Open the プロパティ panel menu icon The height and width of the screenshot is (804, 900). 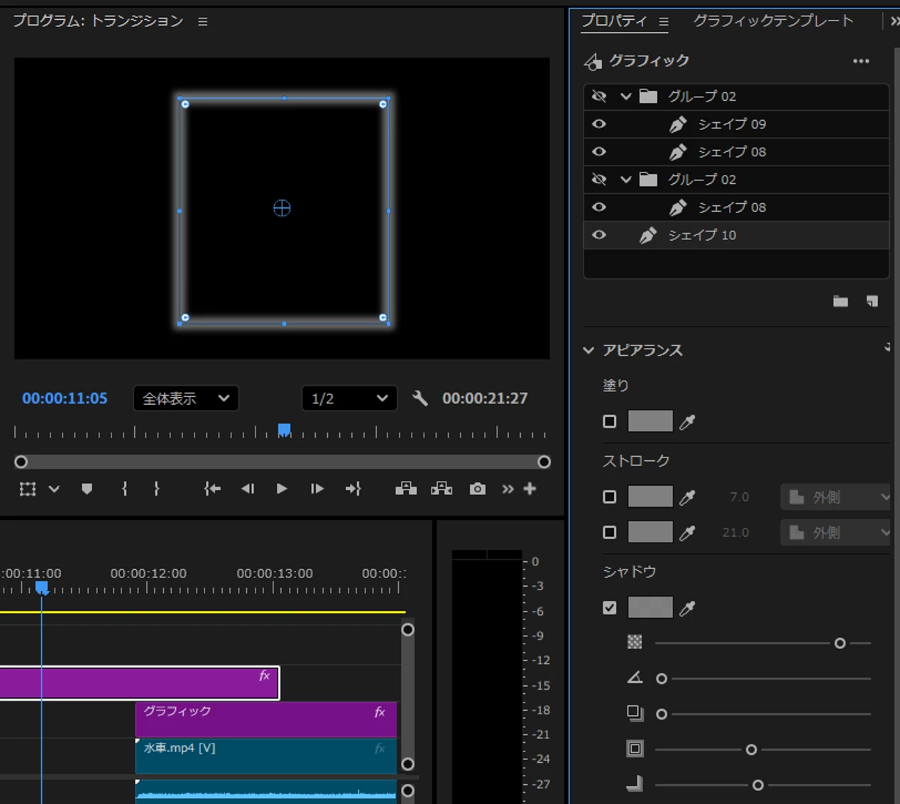(x=664, y=21)
